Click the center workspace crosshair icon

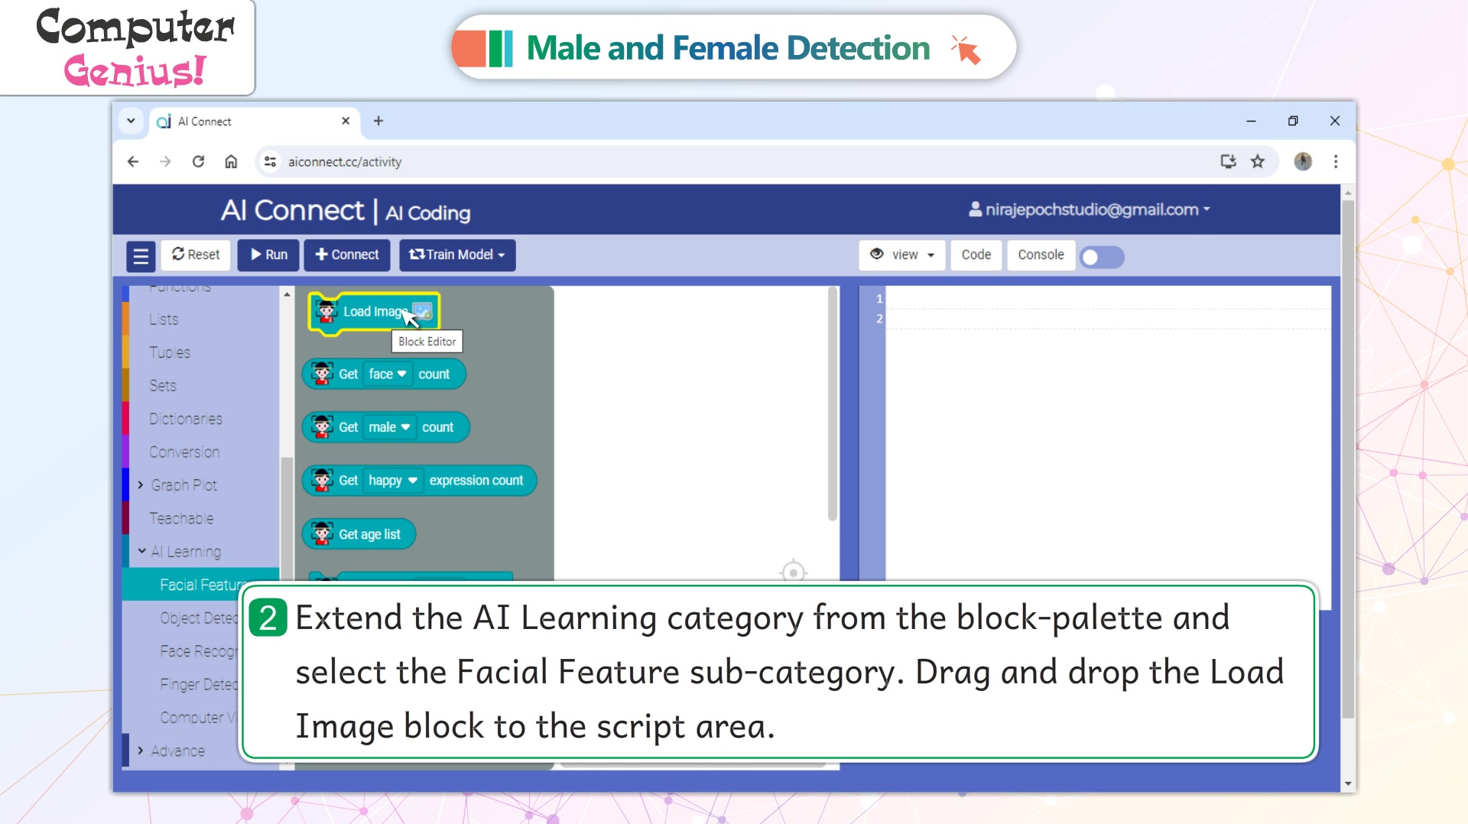793,572
